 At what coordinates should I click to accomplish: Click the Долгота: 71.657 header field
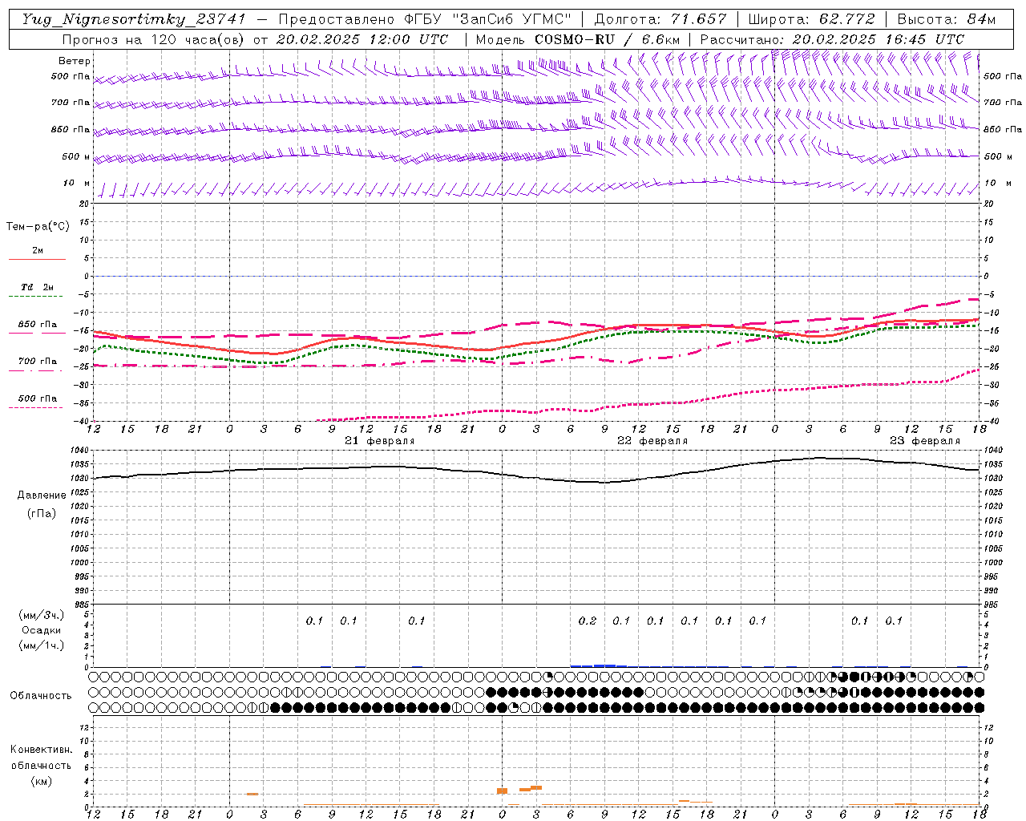coord(660,19)
